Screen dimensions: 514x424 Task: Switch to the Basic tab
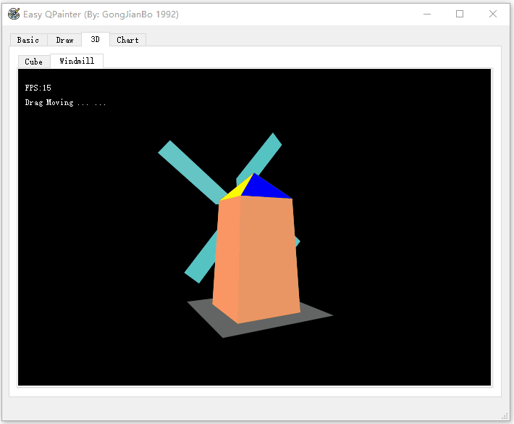click(28, 40)
